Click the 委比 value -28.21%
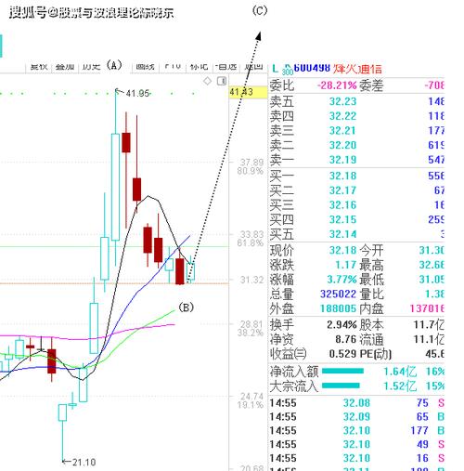Viewport: 464px width, 471px height. [x=337, y=85]
